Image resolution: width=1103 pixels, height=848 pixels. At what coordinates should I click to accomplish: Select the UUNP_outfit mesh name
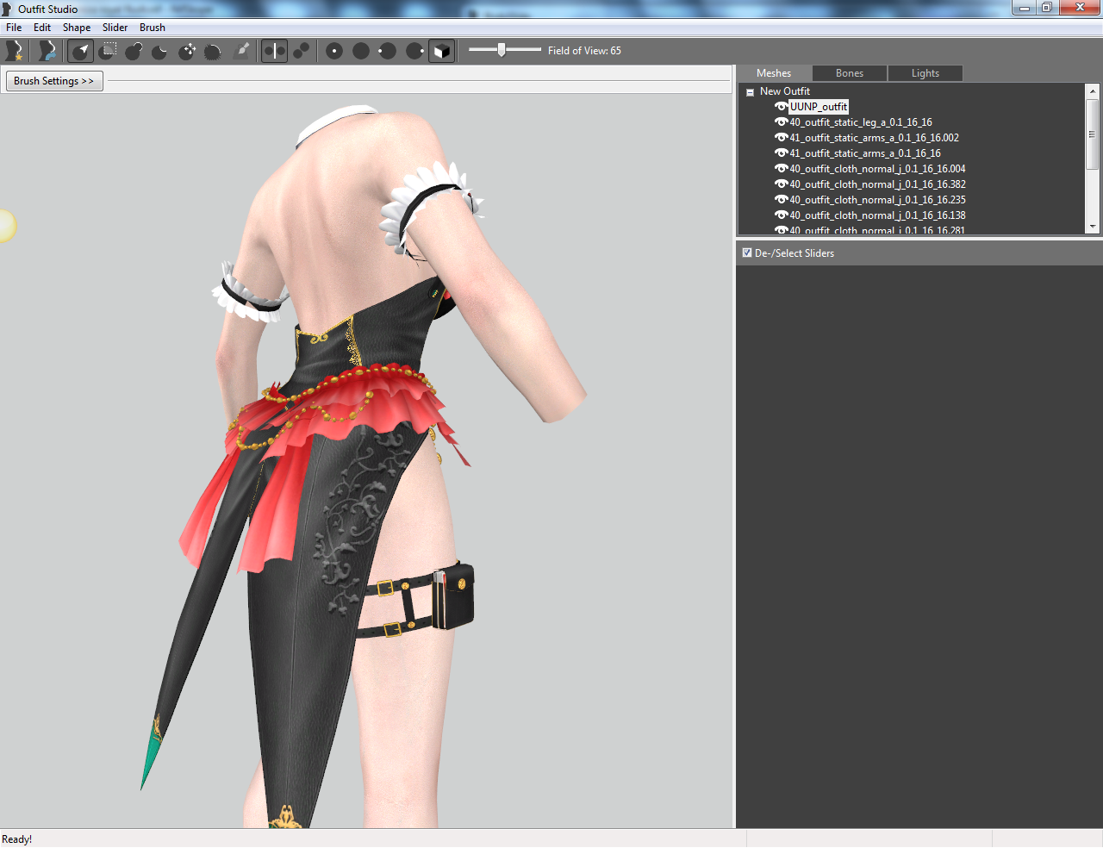[819, 107]
